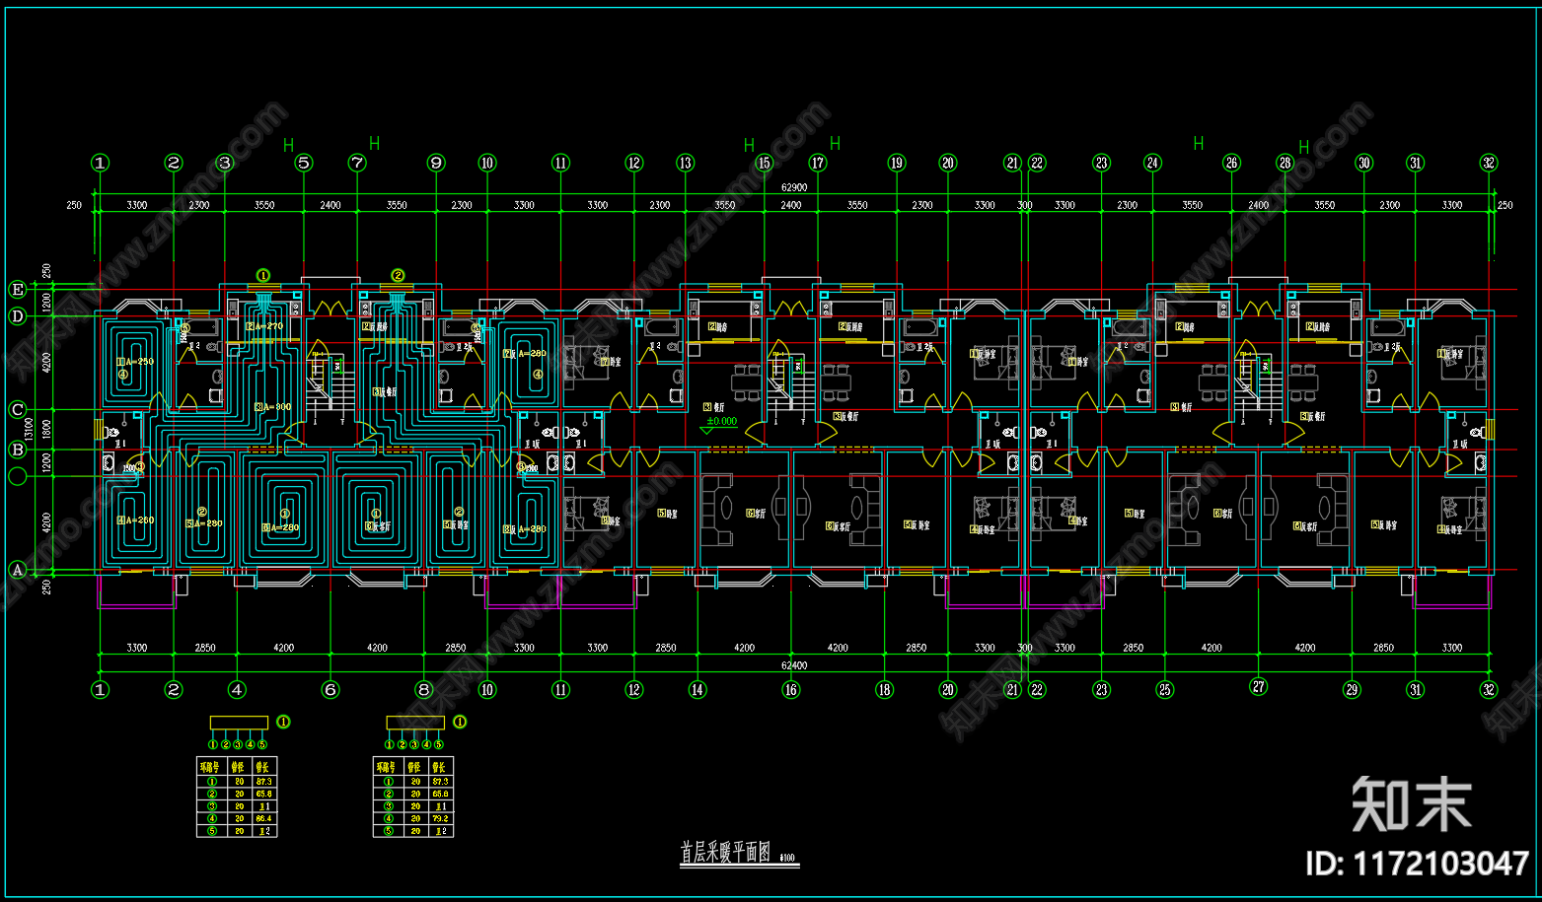Click the bottom axis bubble 18

(884, 690)
